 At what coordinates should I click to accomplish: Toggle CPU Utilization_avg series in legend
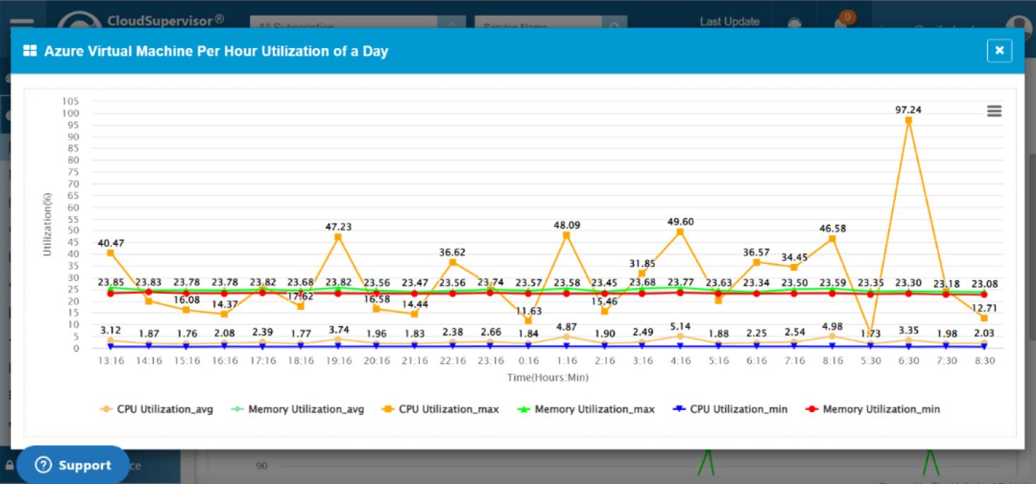[x=155, y=409]
